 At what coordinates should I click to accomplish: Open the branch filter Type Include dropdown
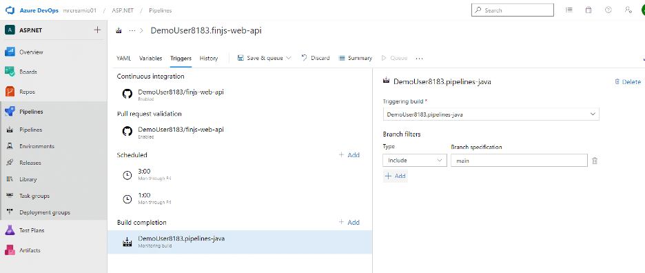click(415, 161)
